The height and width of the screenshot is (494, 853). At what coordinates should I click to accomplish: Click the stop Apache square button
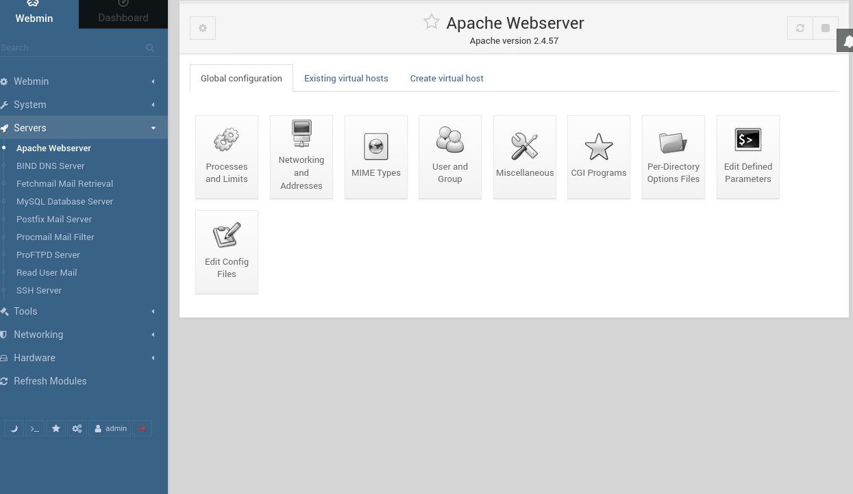(826, 28)
